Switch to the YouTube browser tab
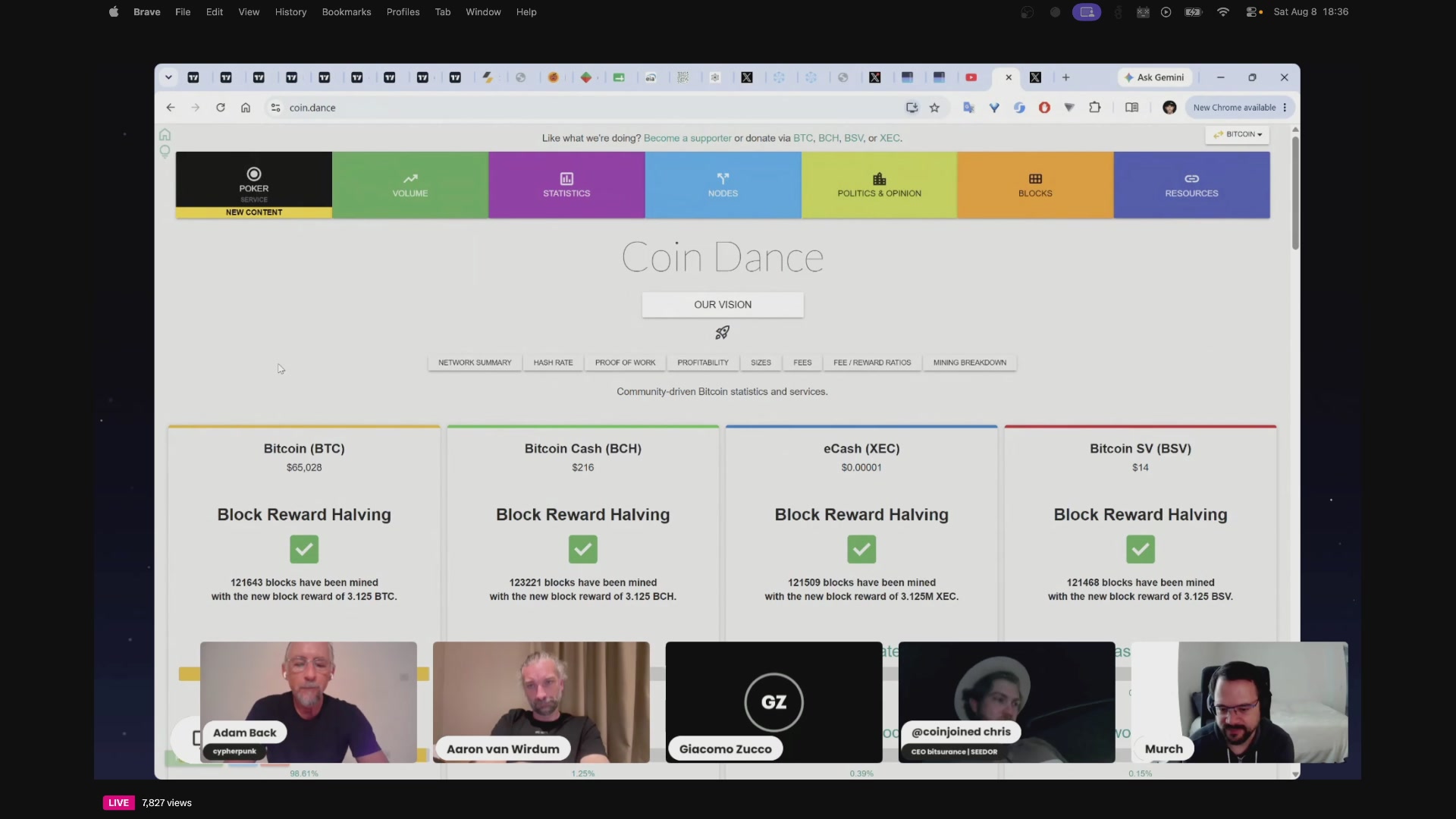The height and width of the screenshot is (819, 1456). [x=971, y=77]
